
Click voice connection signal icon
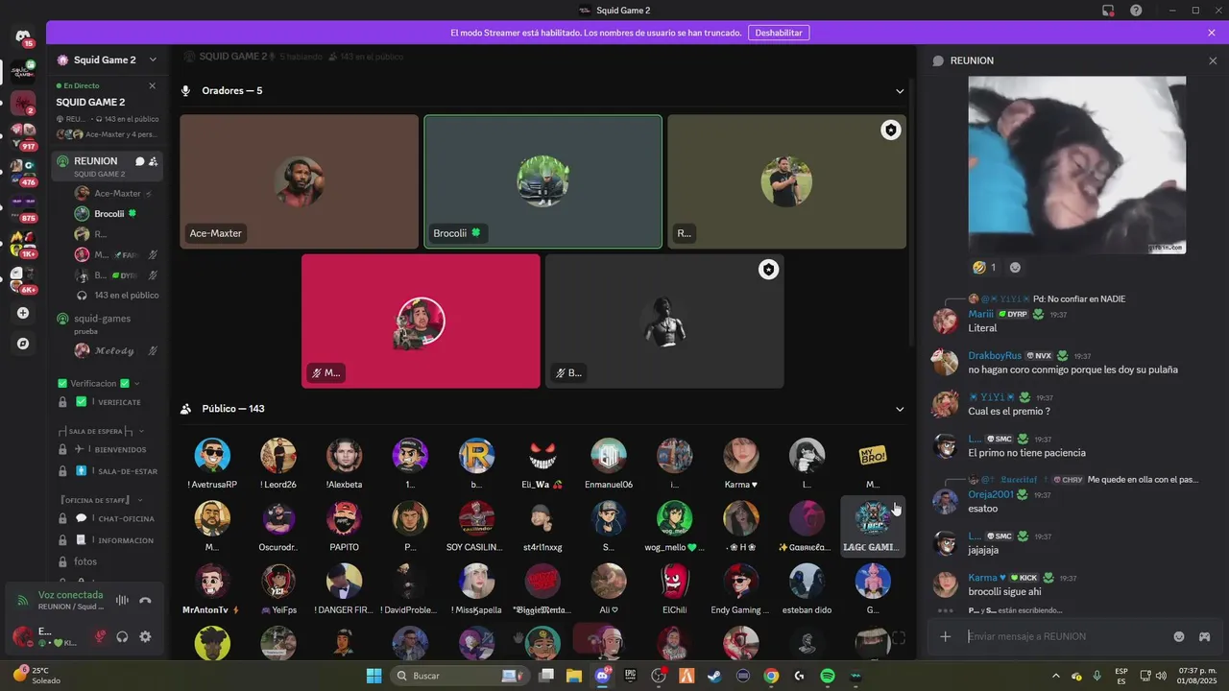23,601
